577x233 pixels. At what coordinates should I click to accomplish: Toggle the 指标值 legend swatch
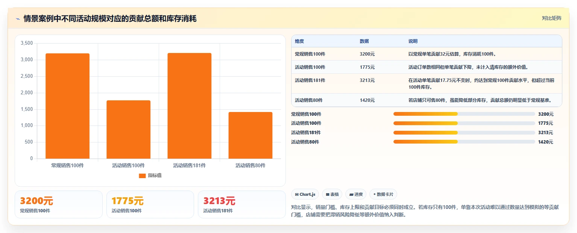tap(142, 176)
